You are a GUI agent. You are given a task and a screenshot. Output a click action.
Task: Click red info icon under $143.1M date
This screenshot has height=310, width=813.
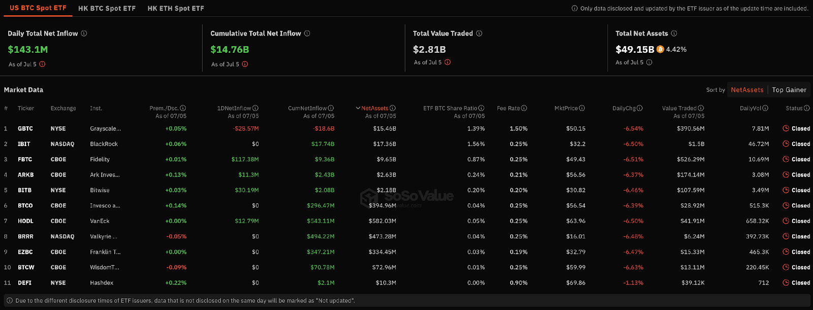click(x=42, y=64)
